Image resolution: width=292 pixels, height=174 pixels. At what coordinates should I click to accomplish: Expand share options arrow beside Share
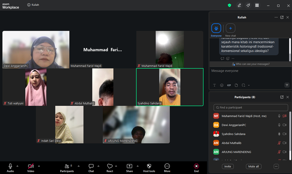point(138,166)
